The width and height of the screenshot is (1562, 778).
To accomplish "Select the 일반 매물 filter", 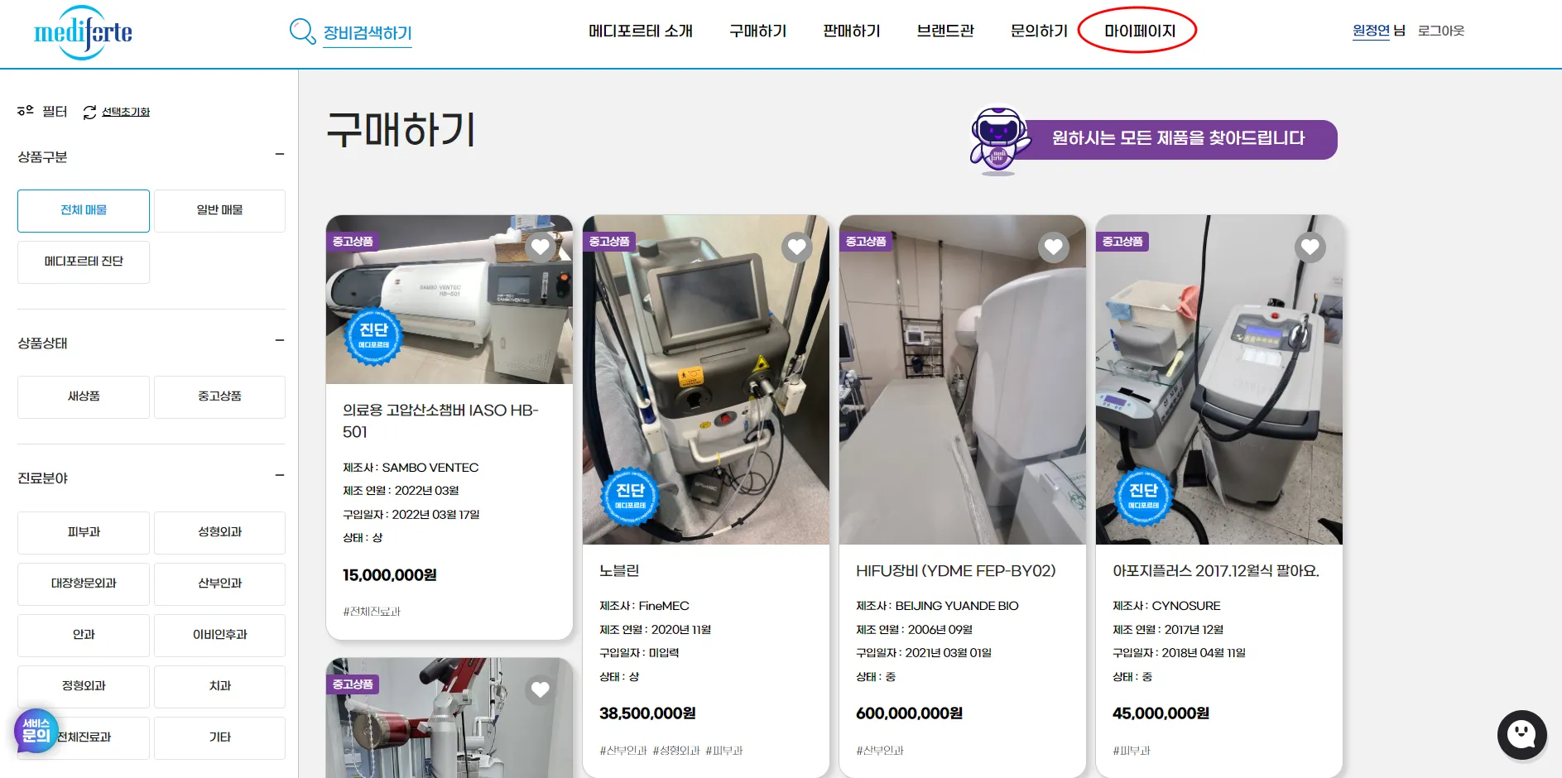I will click(x=219, y=211).
